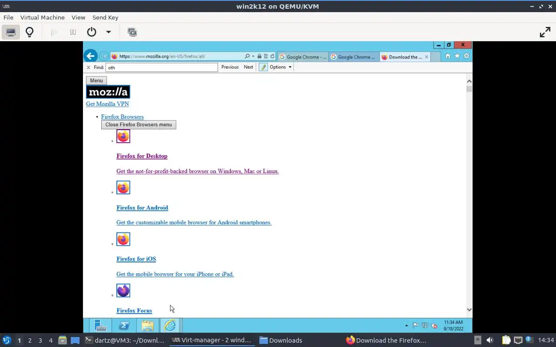The width and height of the screenshot is (556, 347).
Task: Click the compatibility view icon
Action: pyautogui.click(x=266, y=56)
